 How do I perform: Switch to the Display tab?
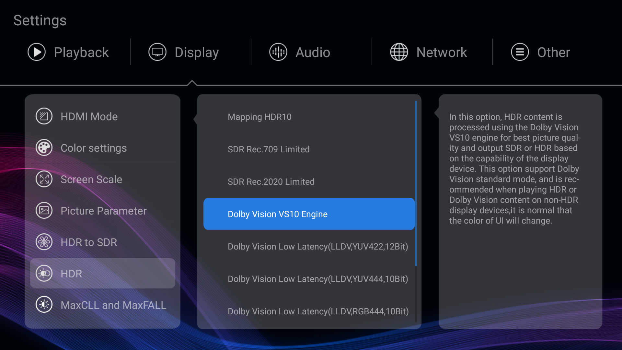click(x=184, y=52)
